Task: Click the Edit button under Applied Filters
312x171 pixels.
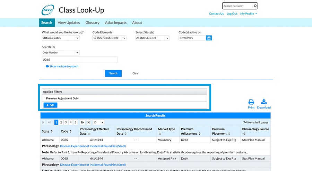Action: pyautogui.click(x=50, y=105)
